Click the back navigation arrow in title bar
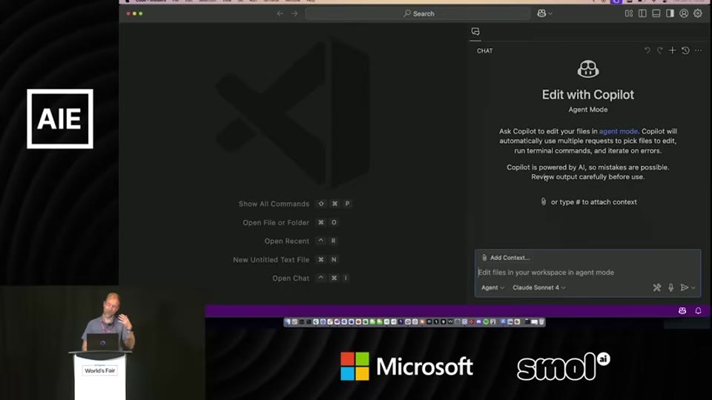 pyautogui.click(x=280, y=13)
